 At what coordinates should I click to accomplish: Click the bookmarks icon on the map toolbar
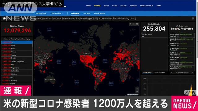tap(131, 24)
